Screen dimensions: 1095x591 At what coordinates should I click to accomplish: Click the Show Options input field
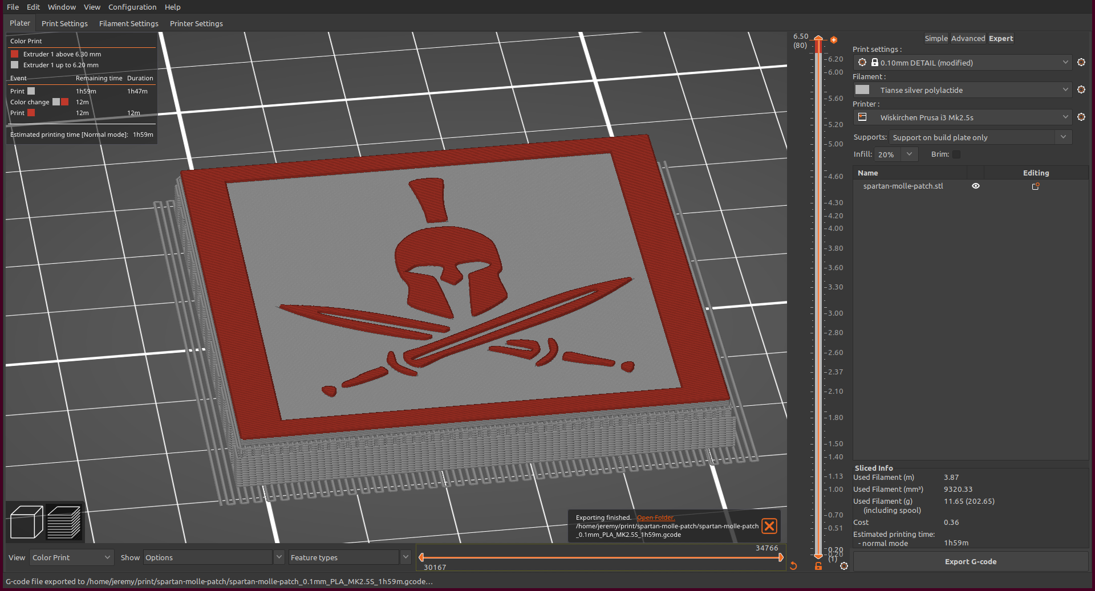208,557
